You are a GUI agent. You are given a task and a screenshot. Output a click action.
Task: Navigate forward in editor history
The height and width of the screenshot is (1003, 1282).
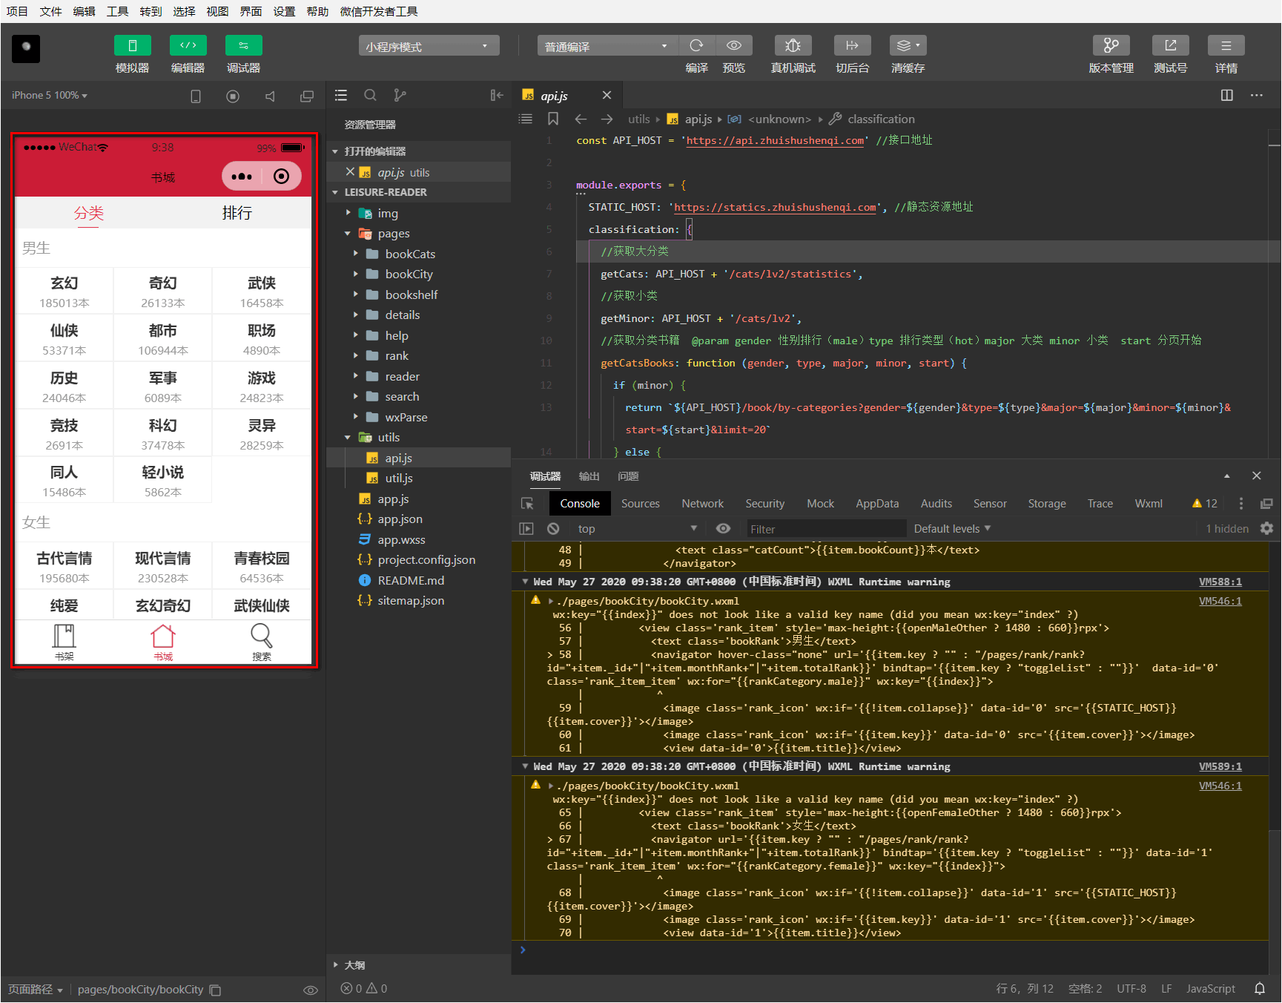607,119
